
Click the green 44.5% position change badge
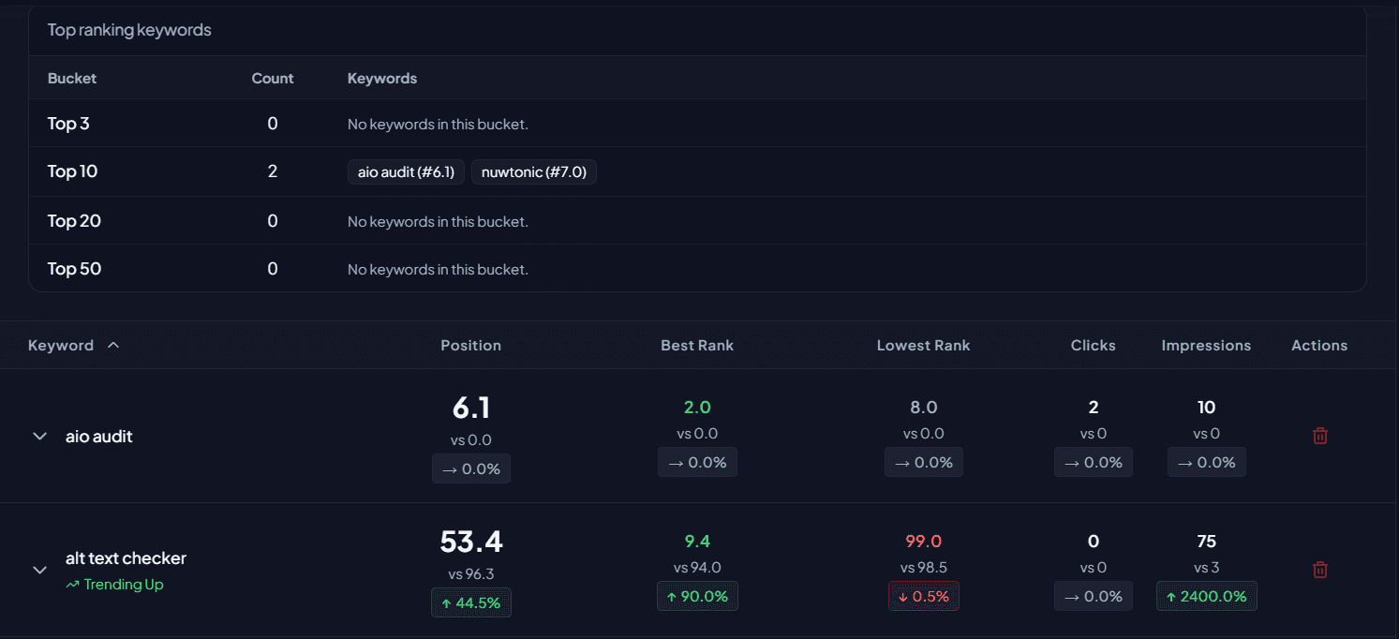pyautogui.click(x=470, y=603)
